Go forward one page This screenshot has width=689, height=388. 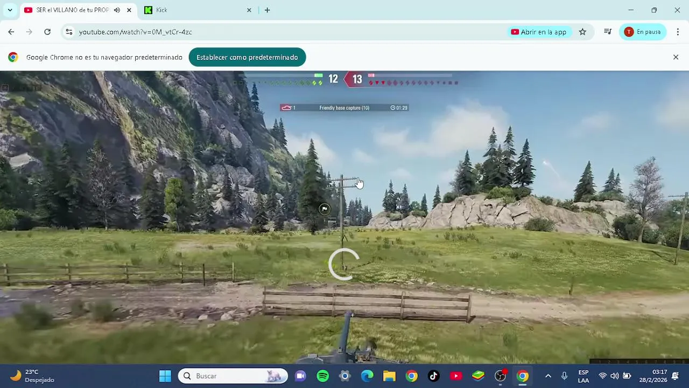29,32
